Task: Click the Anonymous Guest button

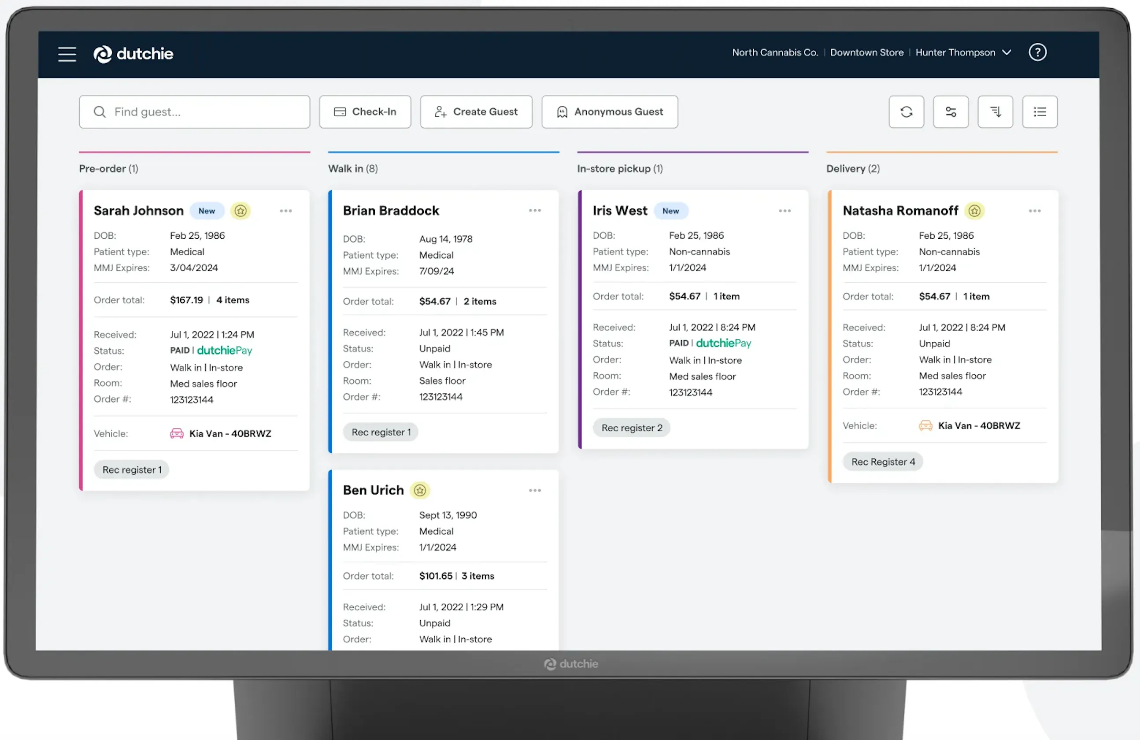Action: point(610,112)
